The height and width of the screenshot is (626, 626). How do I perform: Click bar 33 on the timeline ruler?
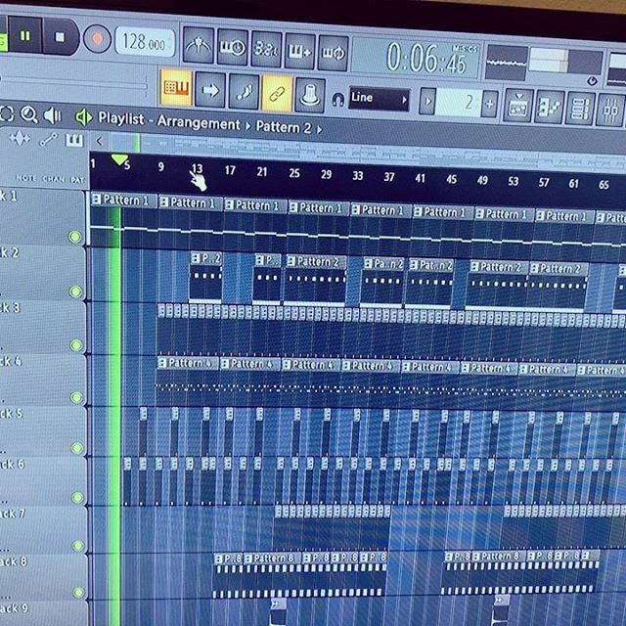click(358, 176)
